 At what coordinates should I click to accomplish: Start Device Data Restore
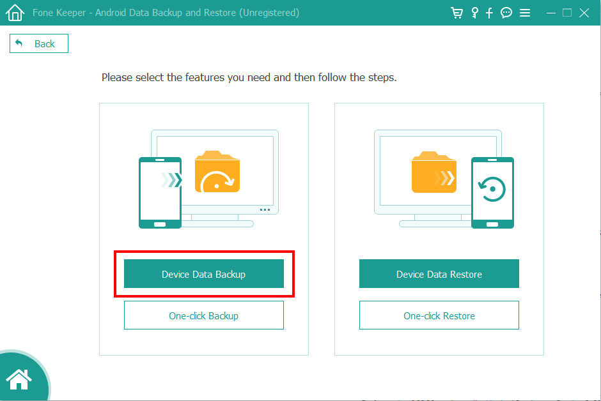coord(439,273)
